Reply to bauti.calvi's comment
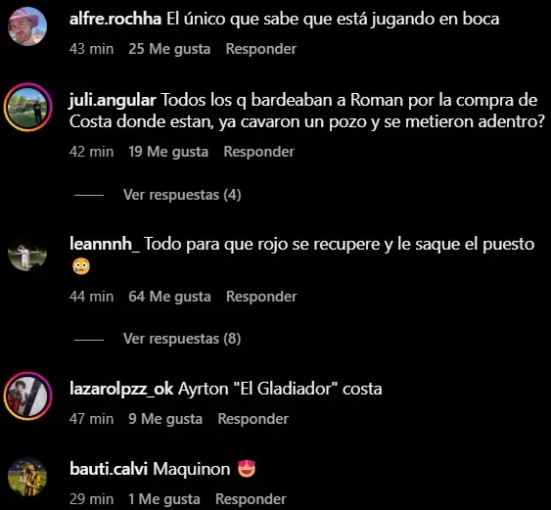The height and width of the screenshot is (510, 551). 251,499
